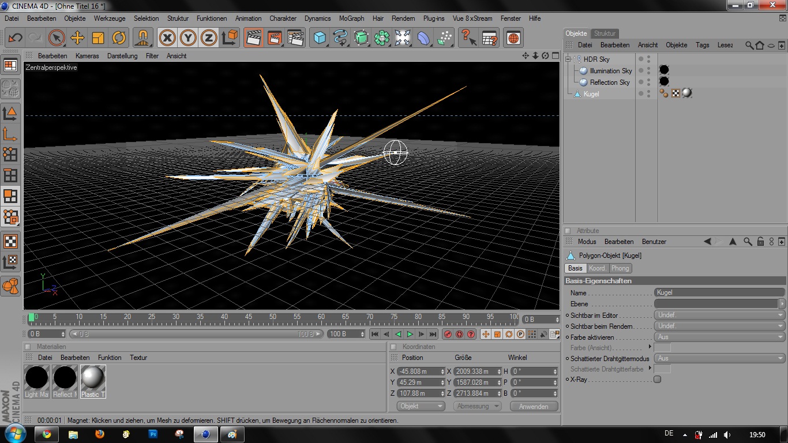
Task: Switch to polygon mode in sidebar
Action: click(11, 196)
